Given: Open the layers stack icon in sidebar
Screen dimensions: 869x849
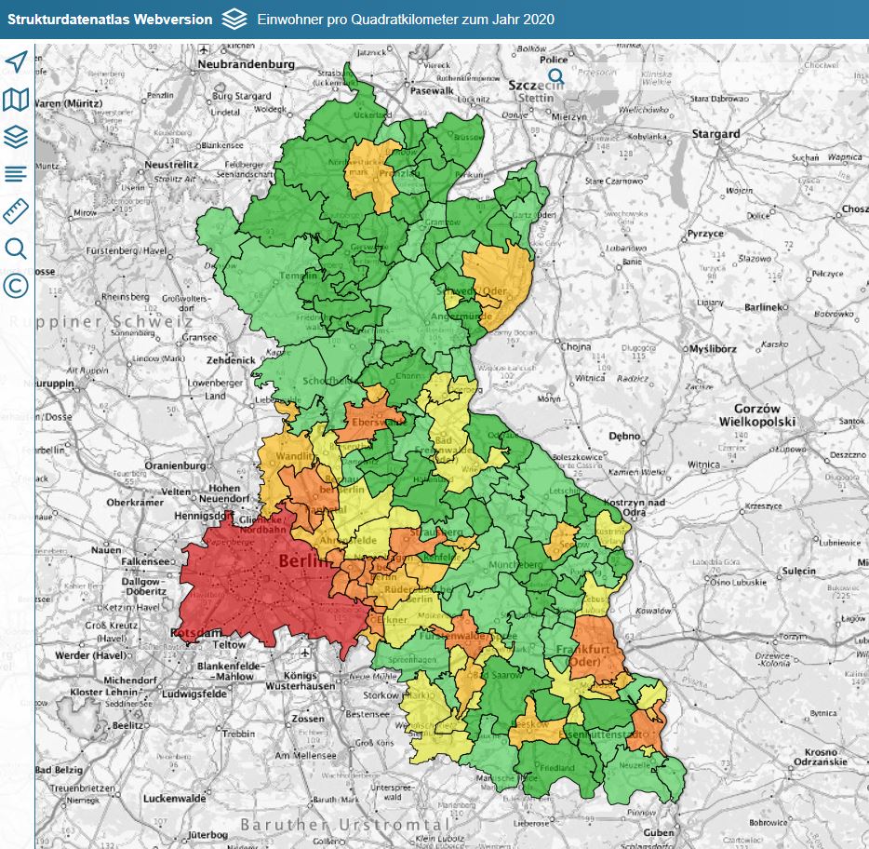Looking at the screenshot, I should click(x=16, y=137).
